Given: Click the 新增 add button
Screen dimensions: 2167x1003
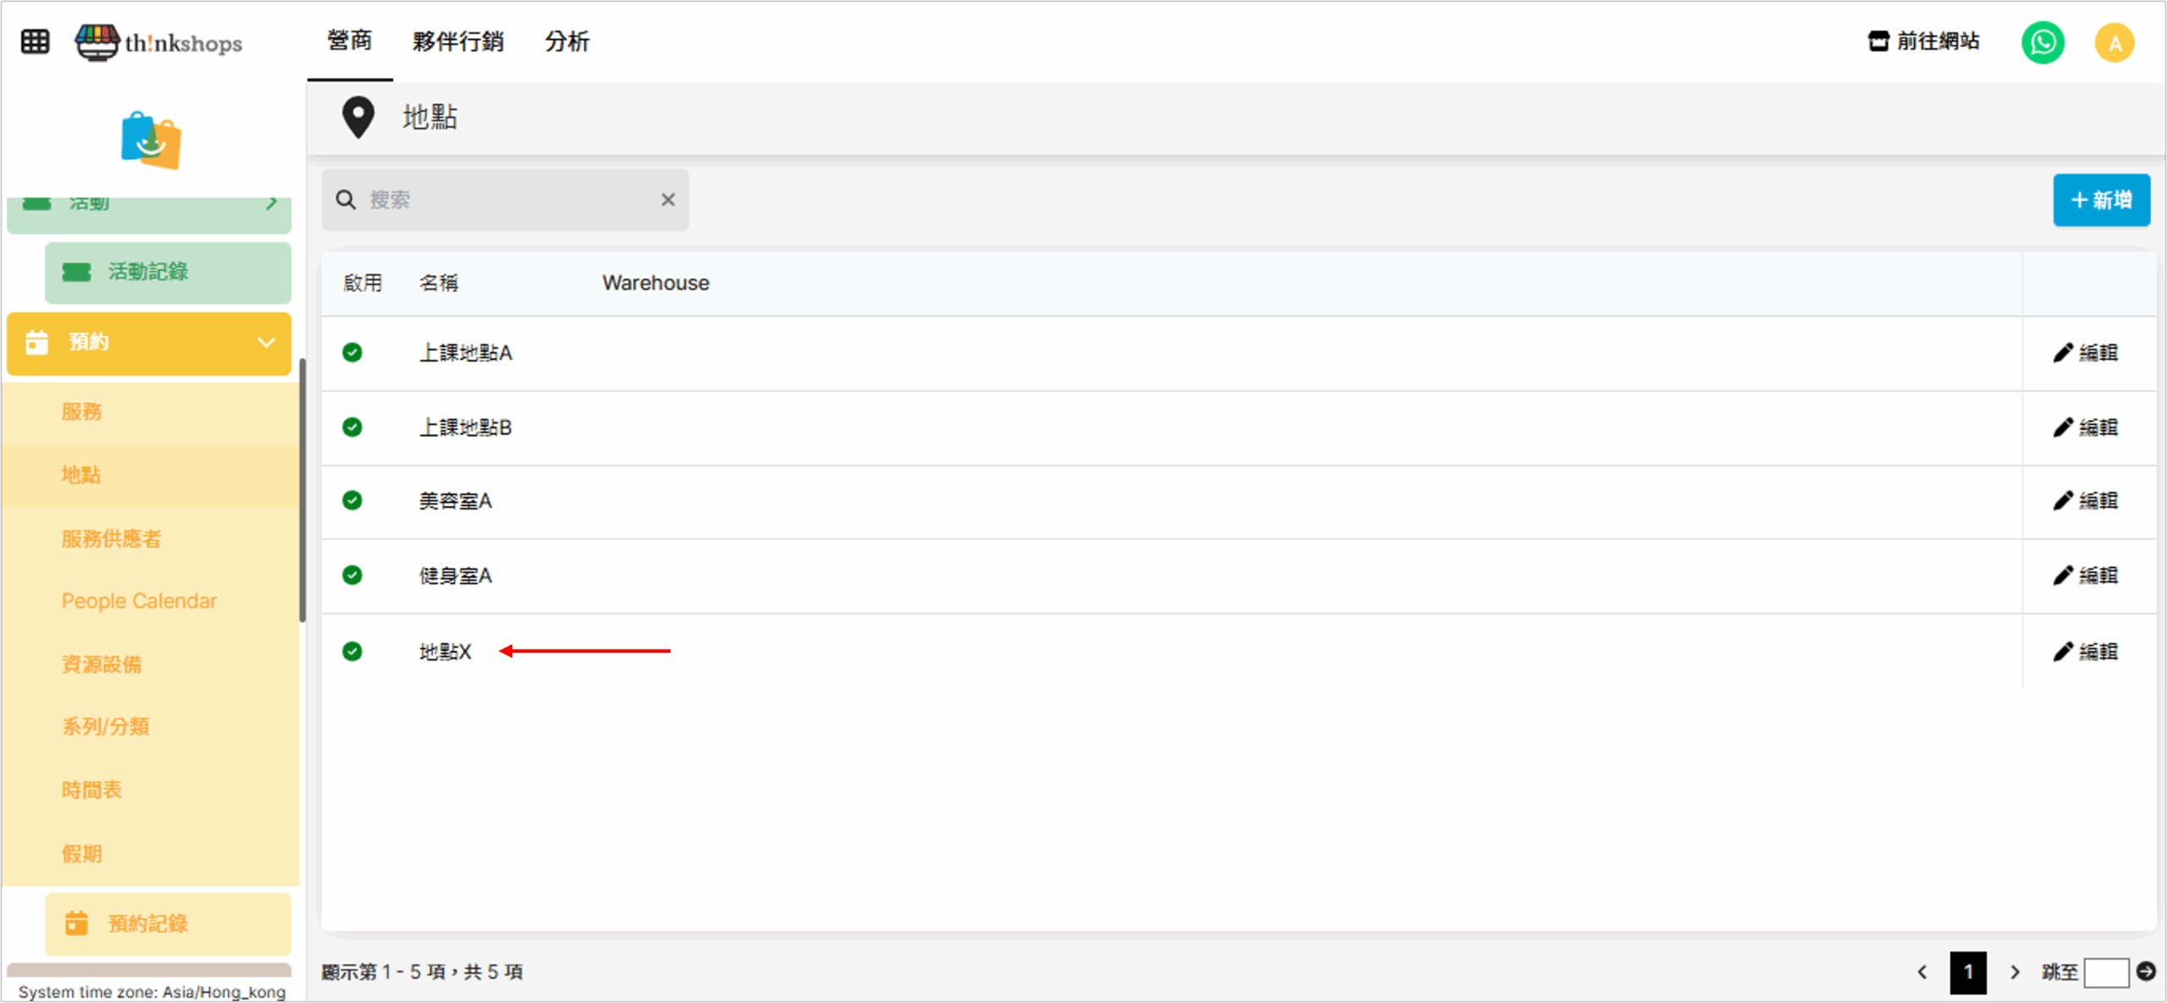Looking at the screenshot, I should coord(2101,201).
